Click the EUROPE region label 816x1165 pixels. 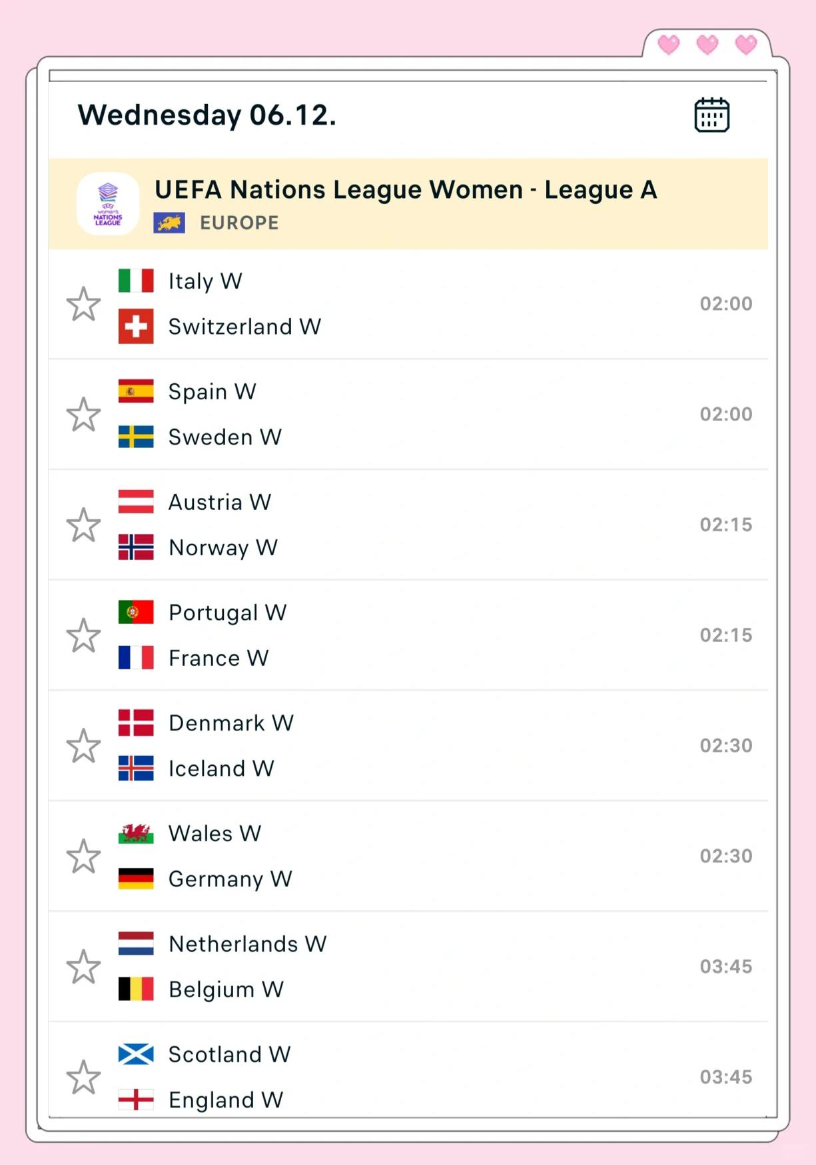tap(239, 223)
